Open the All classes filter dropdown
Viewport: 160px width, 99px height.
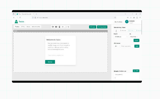point(117,46)
